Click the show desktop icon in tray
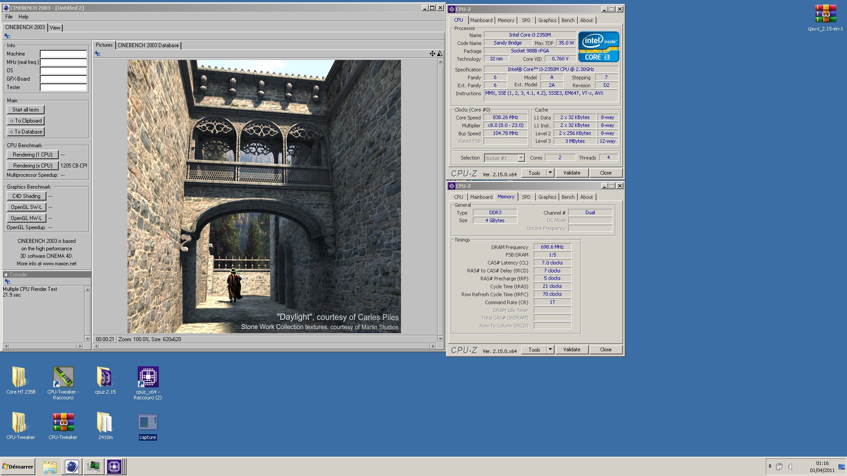The height and width of the screenshot is (476, 847). point(842,467)
